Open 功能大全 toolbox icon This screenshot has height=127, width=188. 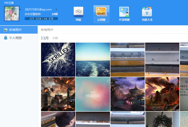[147, 14]
